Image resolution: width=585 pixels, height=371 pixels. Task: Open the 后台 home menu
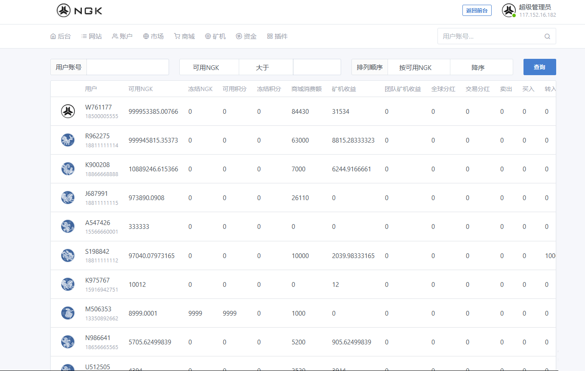61,36
